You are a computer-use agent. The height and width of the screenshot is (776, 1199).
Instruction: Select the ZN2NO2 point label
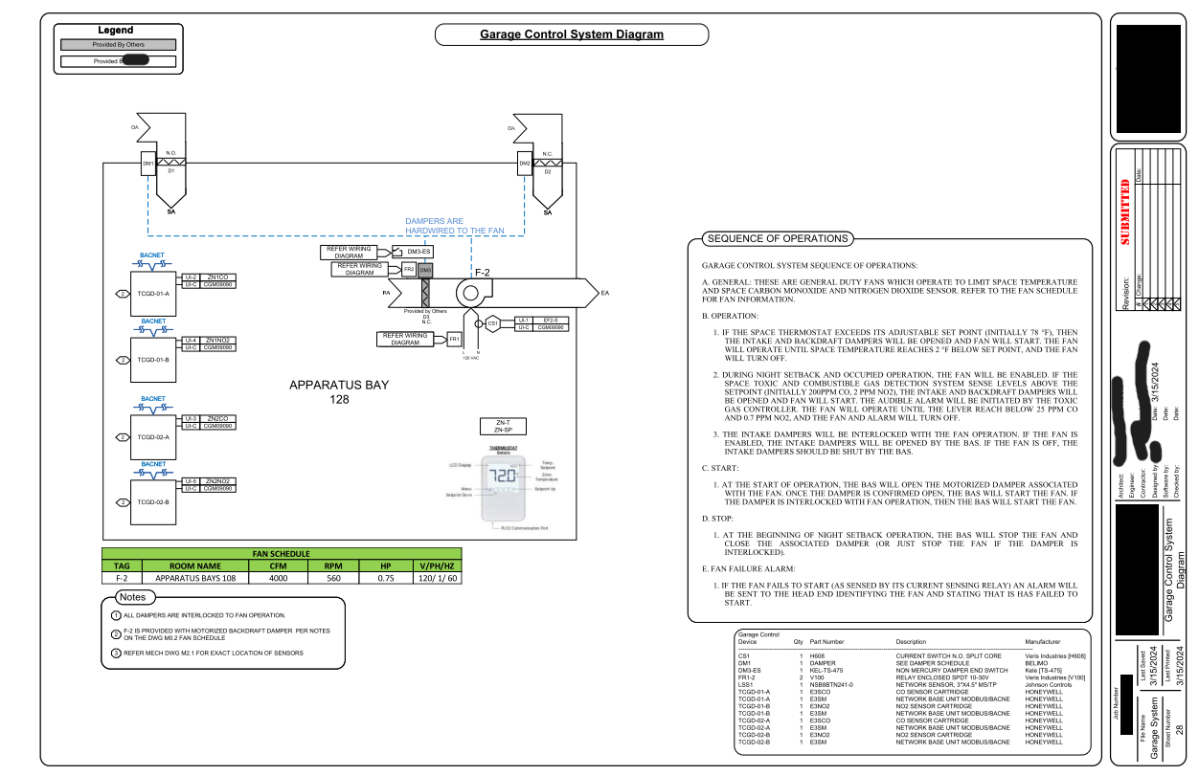[x=217, y=481]
